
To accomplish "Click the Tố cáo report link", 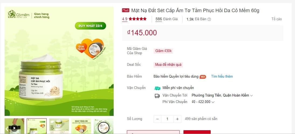I will (x=277, y=19).
